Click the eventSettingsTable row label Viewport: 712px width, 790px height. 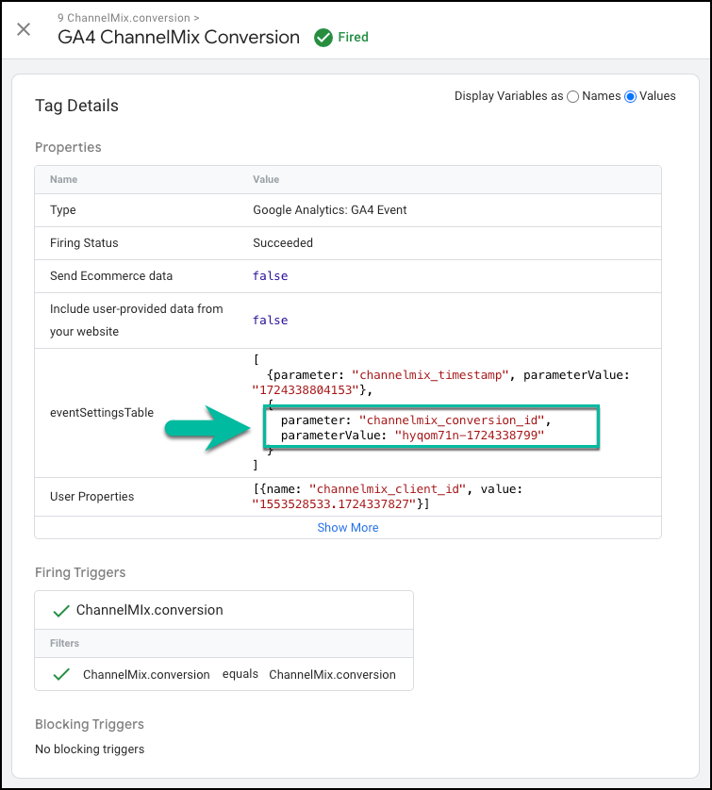coord(102,413)
